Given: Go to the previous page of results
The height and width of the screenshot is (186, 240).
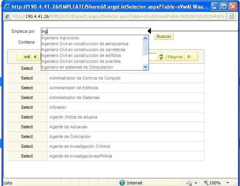Looking at the screenshot, I should click(x=35, y=57).
